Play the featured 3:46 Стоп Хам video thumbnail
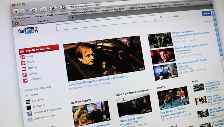 point(104,58)
